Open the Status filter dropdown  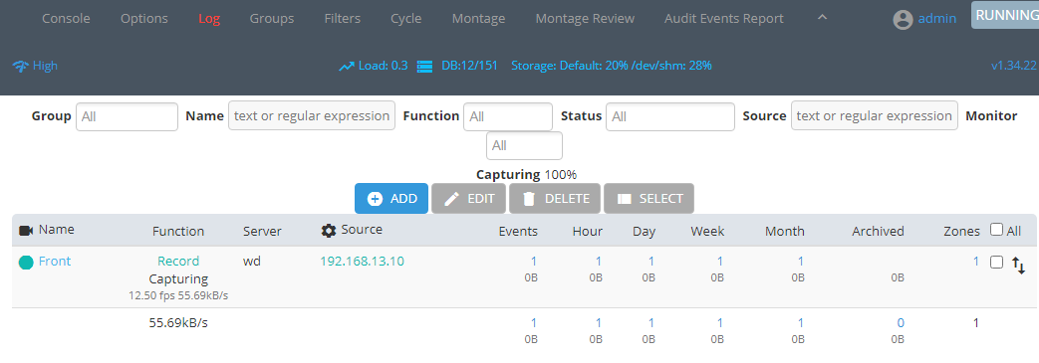669,116
